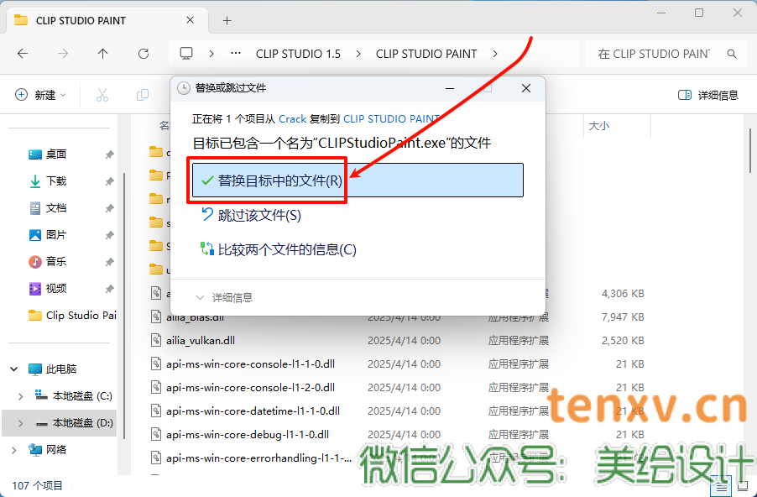Viewport: 757px width, 497px height.
Task: Click the Back navigation arrow
Action: (23, 53)
